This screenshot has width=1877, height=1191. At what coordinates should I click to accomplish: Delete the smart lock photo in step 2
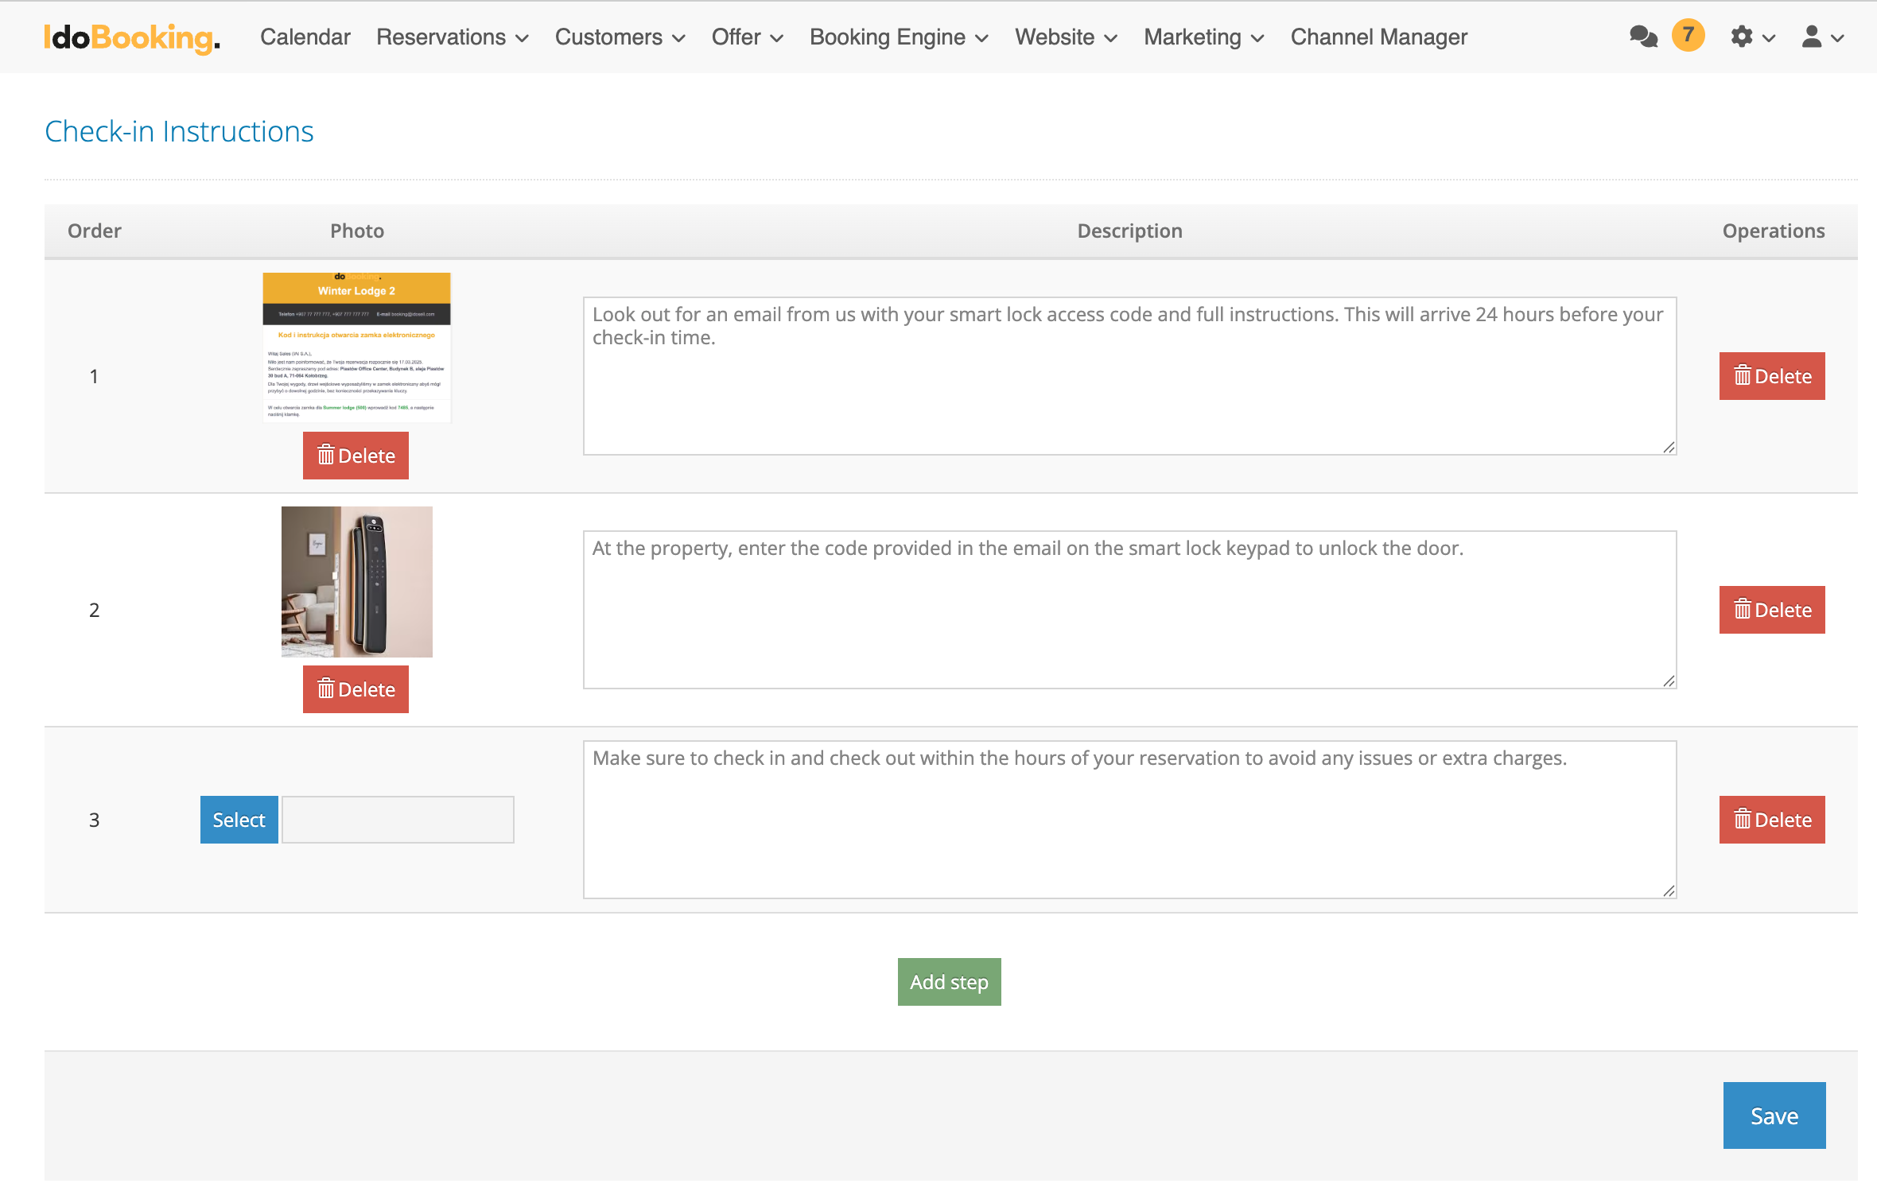[356, 689]
